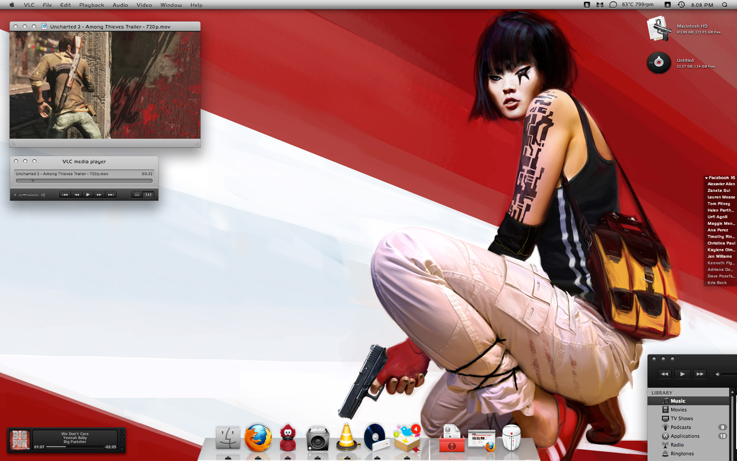Click the 8:08 PM clock
The width and height of the screenshot is (737, 461).
702,5
